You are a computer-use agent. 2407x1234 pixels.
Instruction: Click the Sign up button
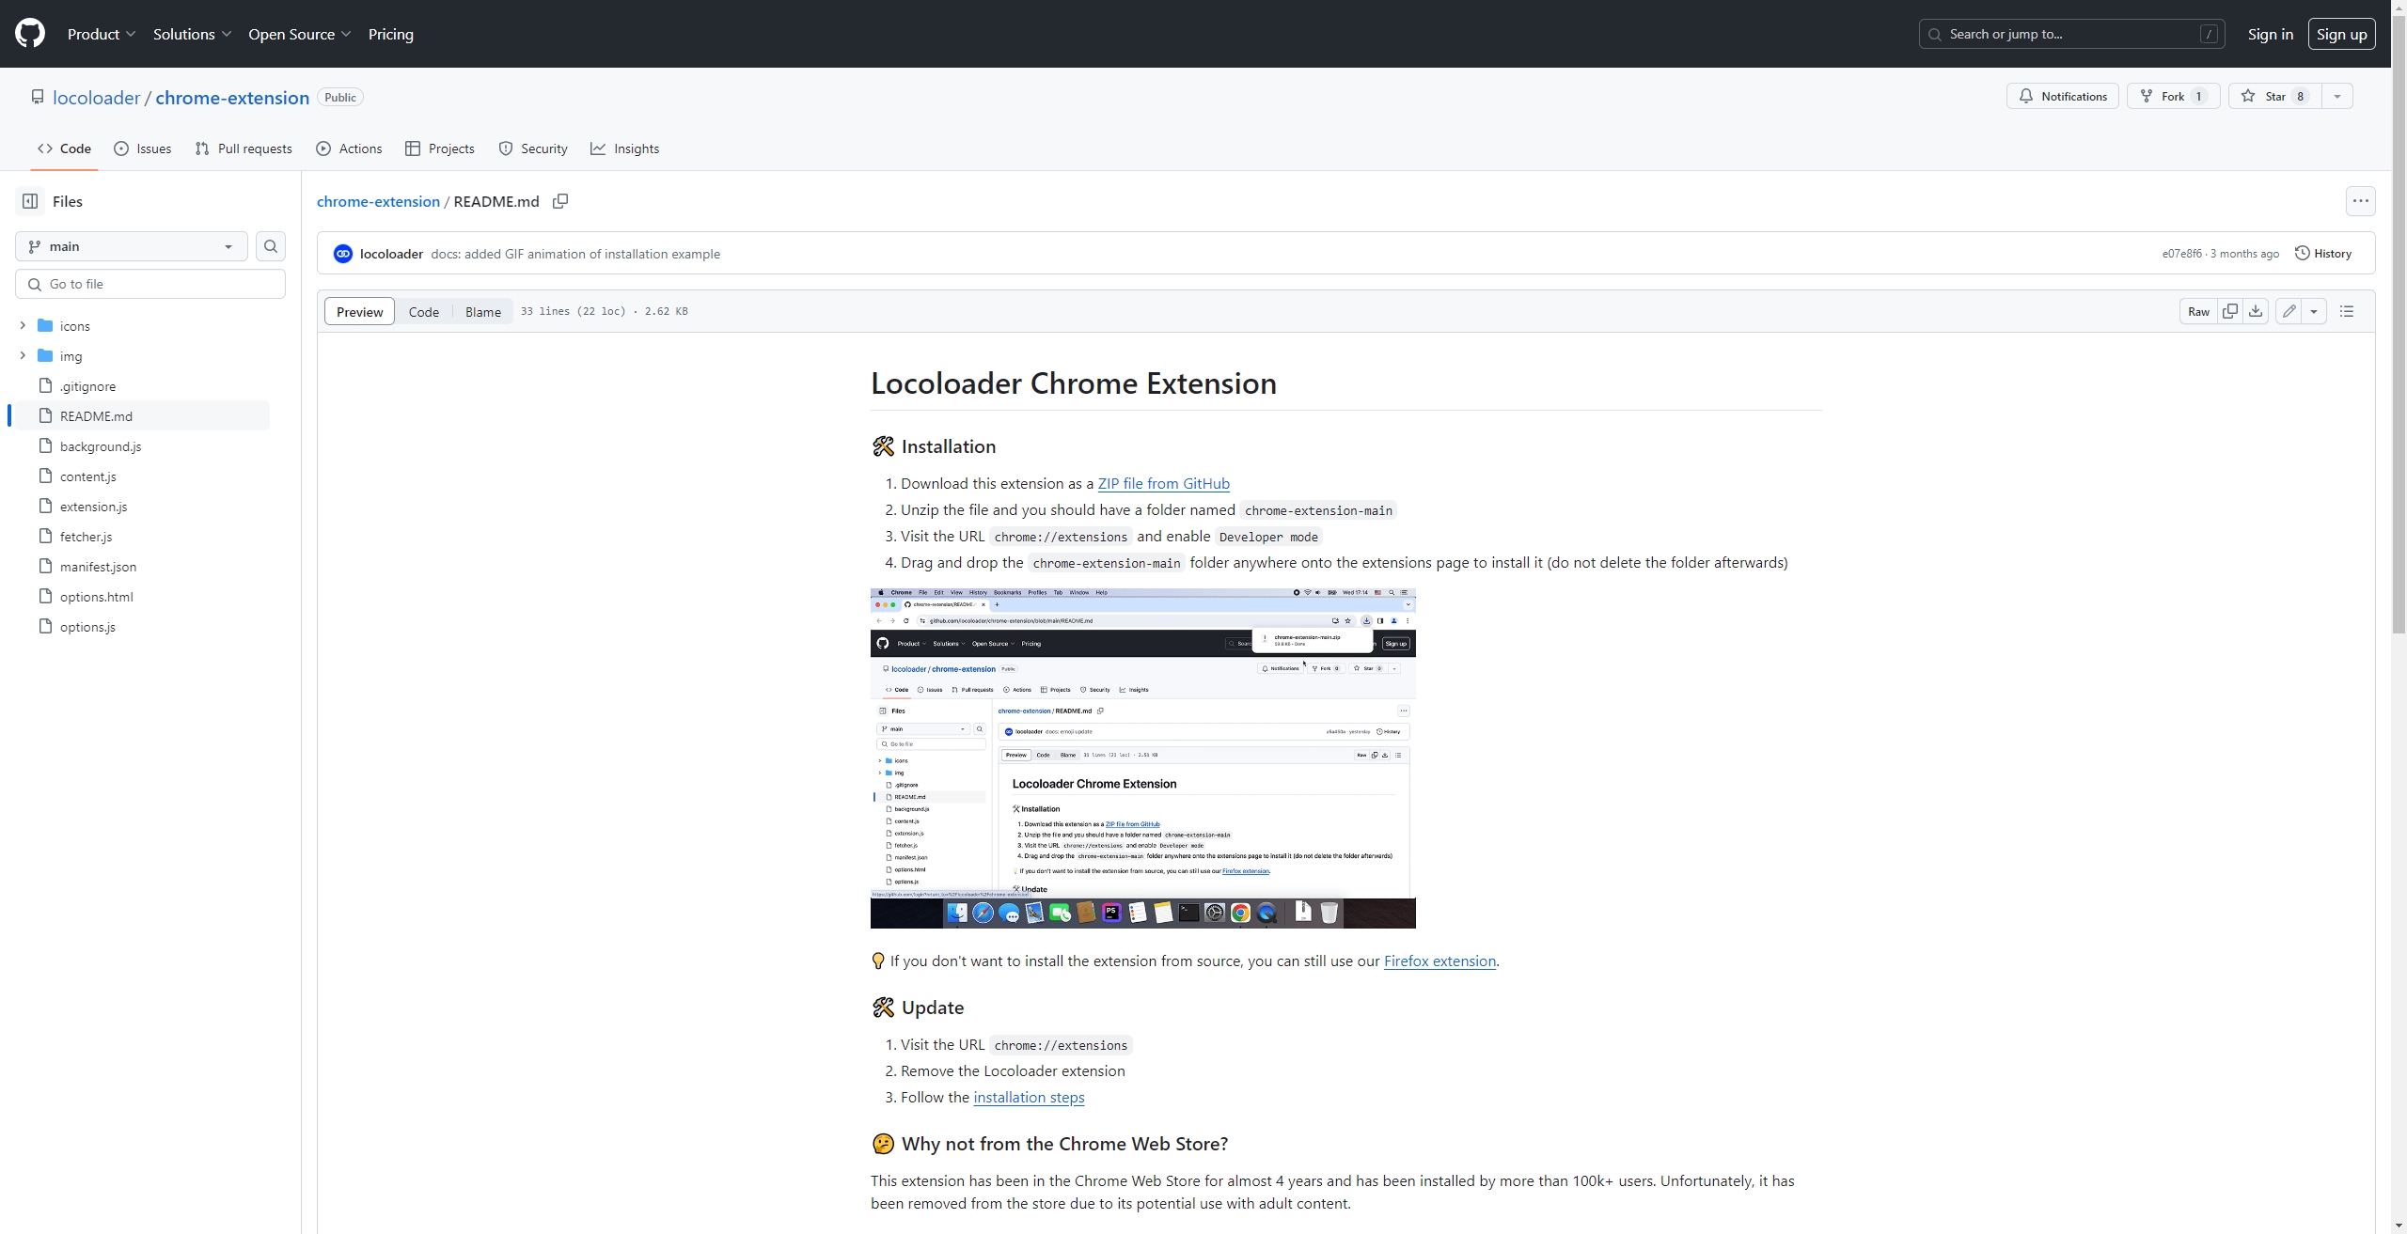pyautogui.click(x=2341, y=34)
